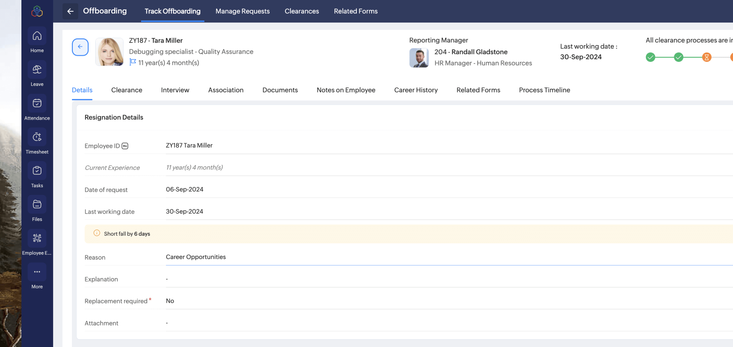The image size is (733, 347).
Task: Click Tara Miller's profile photo
Action: pyautogui.click(x=109, y=52)
